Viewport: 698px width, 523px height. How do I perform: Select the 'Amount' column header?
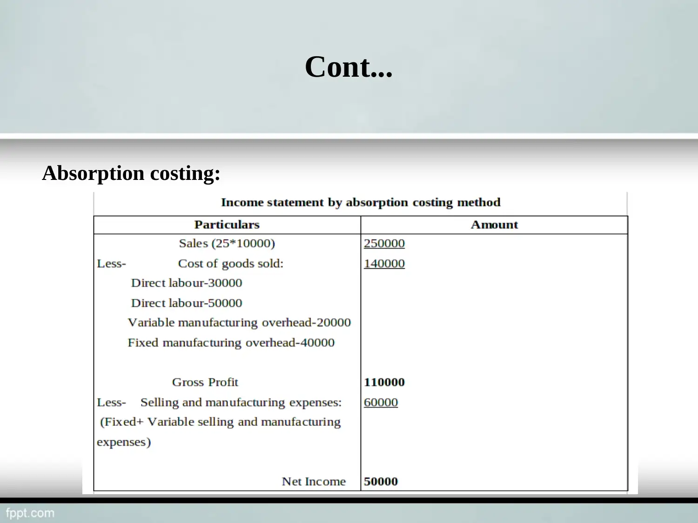(x=494, y=225)
